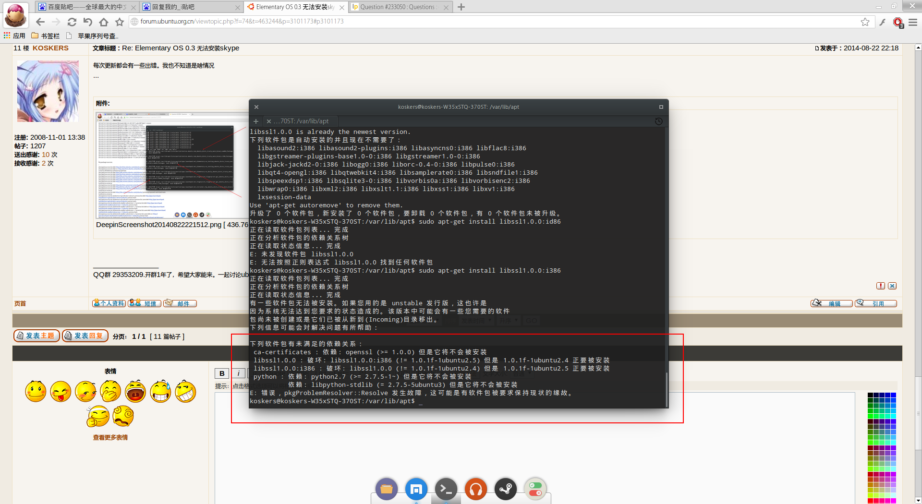Click the 个人资料 profile button
The height and width of the screenshot is (504, 922).
click(x=109, y=303)
